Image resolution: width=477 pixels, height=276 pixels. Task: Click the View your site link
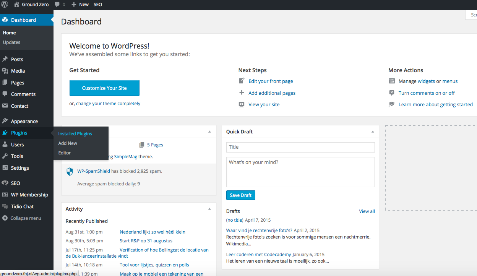tap(264, 104)
